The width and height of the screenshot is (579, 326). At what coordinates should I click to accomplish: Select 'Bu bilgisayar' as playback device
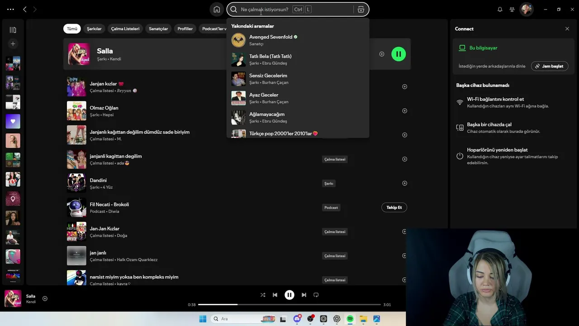click(483, 48)
